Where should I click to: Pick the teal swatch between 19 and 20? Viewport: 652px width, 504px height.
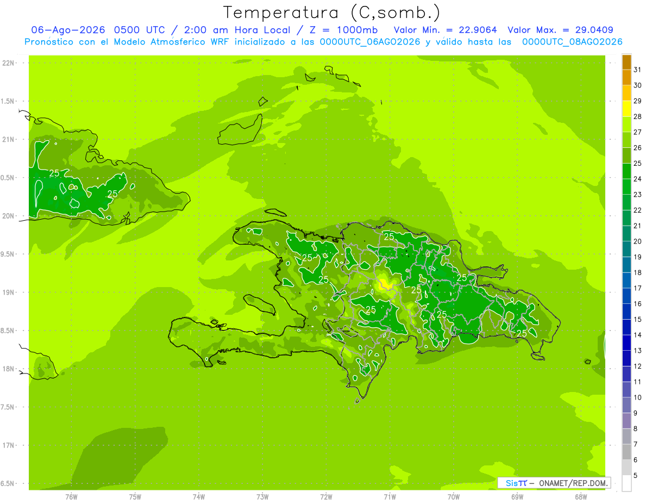coord(626,249)
